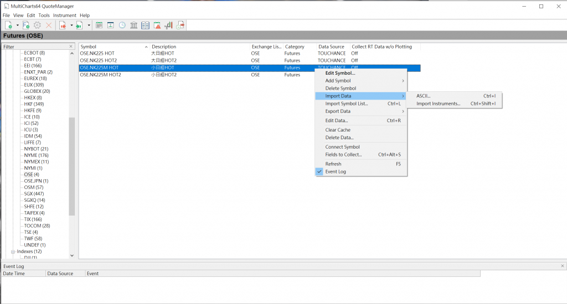
Task: Click Collect RT Data w/o Plotting header
Action: point(385,46)
